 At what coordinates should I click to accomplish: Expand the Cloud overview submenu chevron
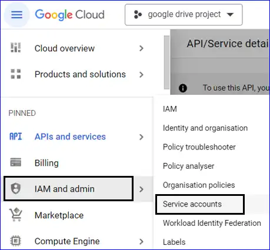pos(141,48)
